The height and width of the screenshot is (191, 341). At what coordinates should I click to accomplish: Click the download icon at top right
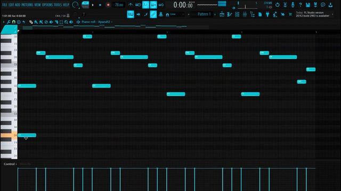click(330, 5)
